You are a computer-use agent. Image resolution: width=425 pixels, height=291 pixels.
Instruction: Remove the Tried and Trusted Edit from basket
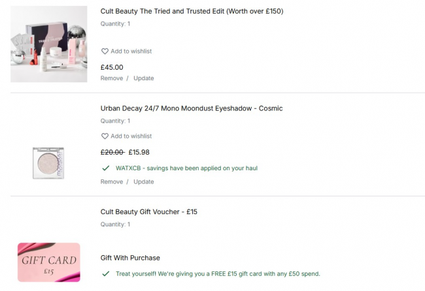[111, 78]
